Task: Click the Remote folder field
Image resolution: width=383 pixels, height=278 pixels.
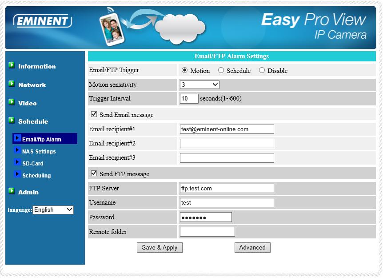Action: (207, 232)
